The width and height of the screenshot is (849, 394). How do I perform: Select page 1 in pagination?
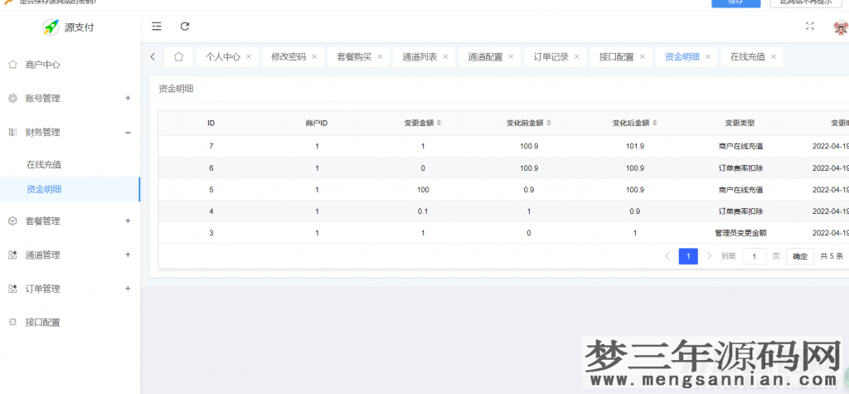pyautogui.click(x=688, y=256)
